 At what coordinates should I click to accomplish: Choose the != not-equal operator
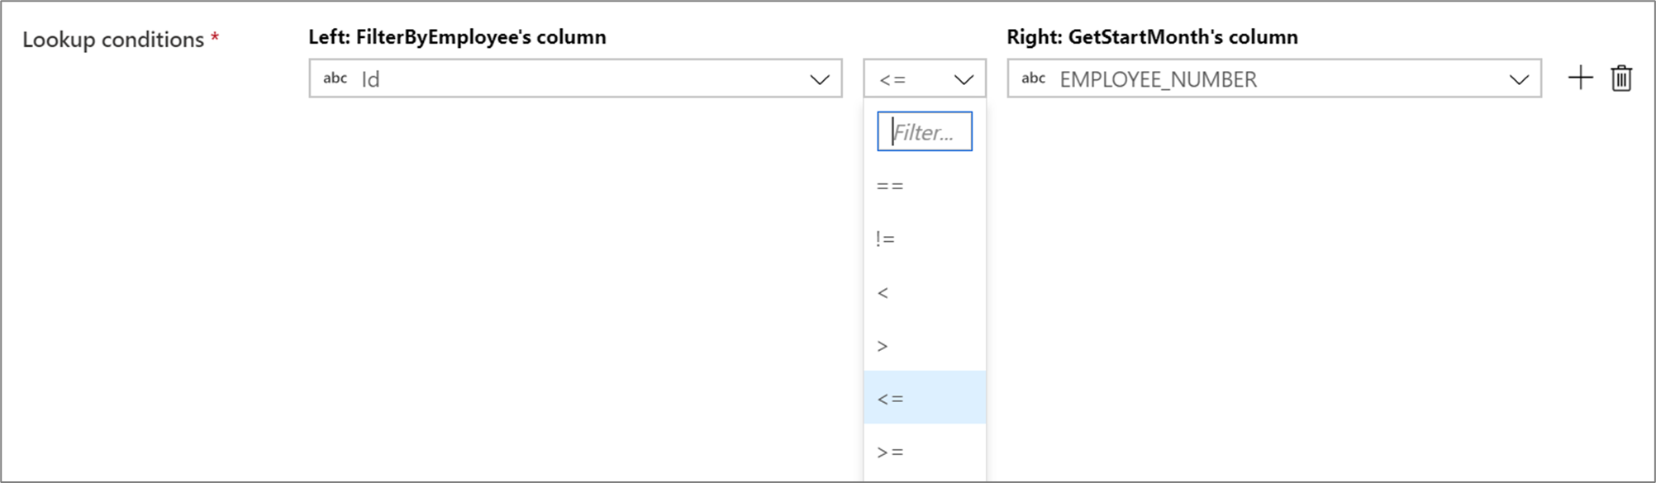[886, 239]
